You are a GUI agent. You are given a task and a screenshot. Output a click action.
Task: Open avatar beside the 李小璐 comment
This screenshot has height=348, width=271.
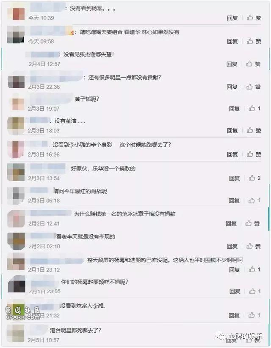16,149
